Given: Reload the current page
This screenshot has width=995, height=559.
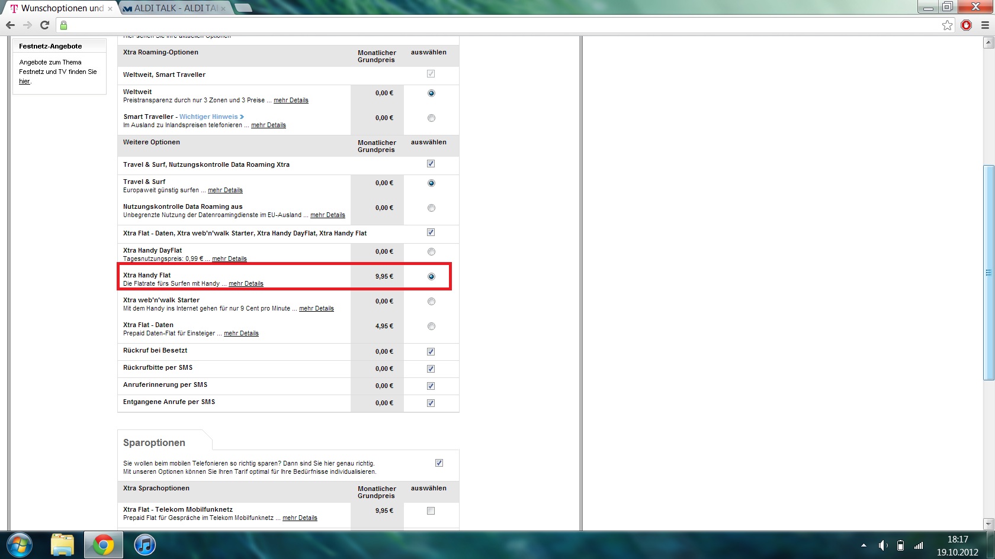Looking at the screenshot, I should pyautogui.click(x=44, y=25).
